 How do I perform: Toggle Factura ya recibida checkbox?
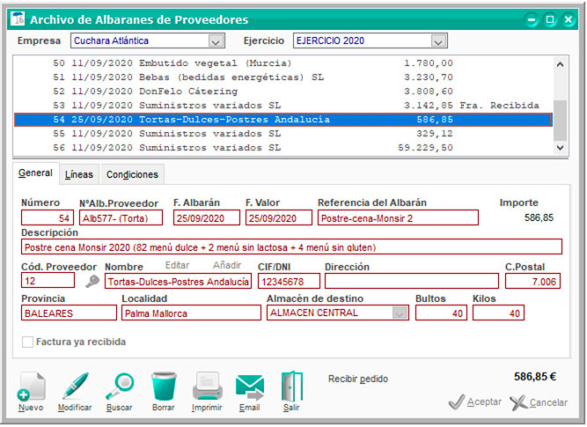[28, 342]
